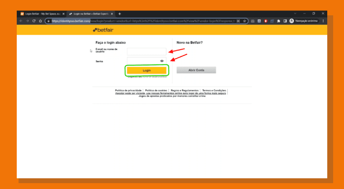Select the Login na Betfair tab

[x=91, y=14]
